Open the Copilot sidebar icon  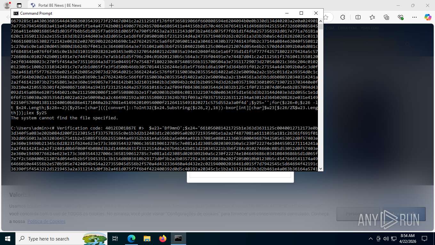pos(428,17)
